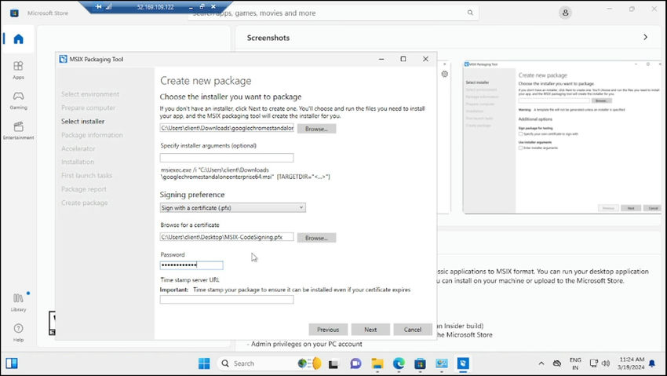667x376 pixels.
Task: Click the Store search magnifier icon
Action: 470,13
